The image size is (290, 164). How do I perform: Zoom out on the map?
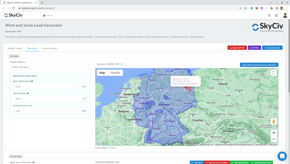pos(274,139)
